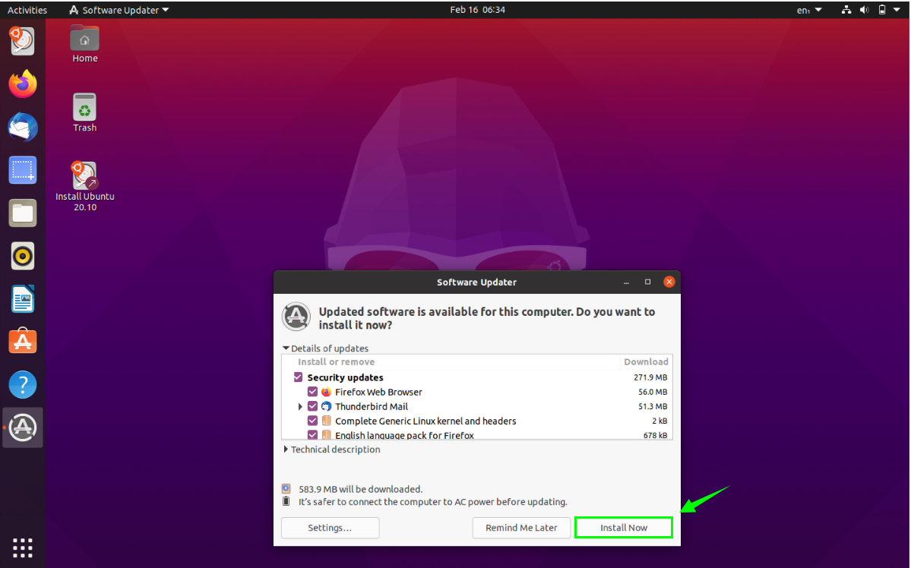Screen dimensions: 911x568
Task: Click the battery warning icon beside AC power note
Action: (x=286, y=501)
